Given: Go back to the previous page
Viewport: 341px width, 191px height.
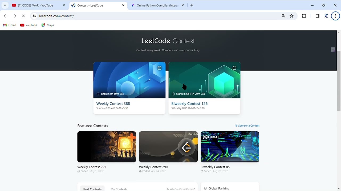Looking at the screenshot, I should (x=6, y=16).
